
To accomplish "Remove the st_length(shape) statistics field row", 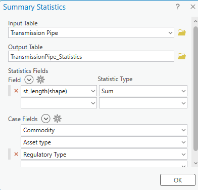I will click(16, 91).
